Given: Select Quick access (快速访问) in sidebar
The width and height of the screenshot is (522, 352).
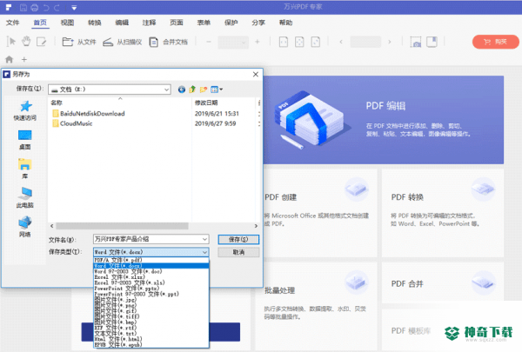Looking at the screenshot, I should pyautogui.click(x=25, y=110).
